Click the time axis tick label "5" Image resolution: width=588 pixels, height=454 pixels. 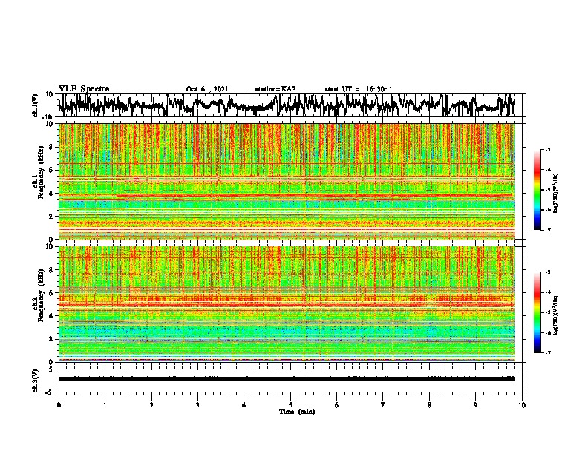[290, 405]
